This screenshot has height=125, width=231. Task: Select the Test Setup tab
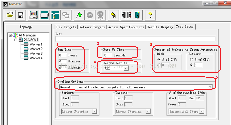click(185, 27)
